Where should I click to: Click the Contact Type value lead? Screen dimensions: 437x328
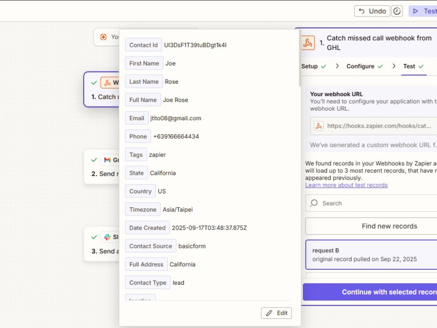178,283
